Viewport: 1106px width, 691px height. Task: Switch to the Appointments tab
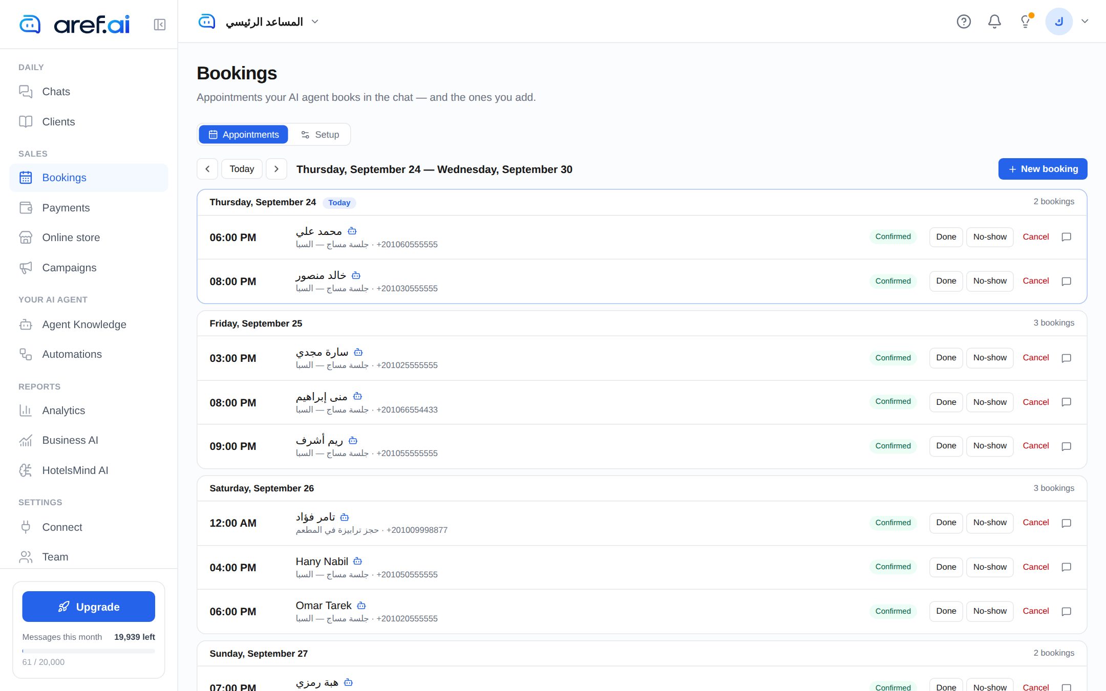point(244,135)
